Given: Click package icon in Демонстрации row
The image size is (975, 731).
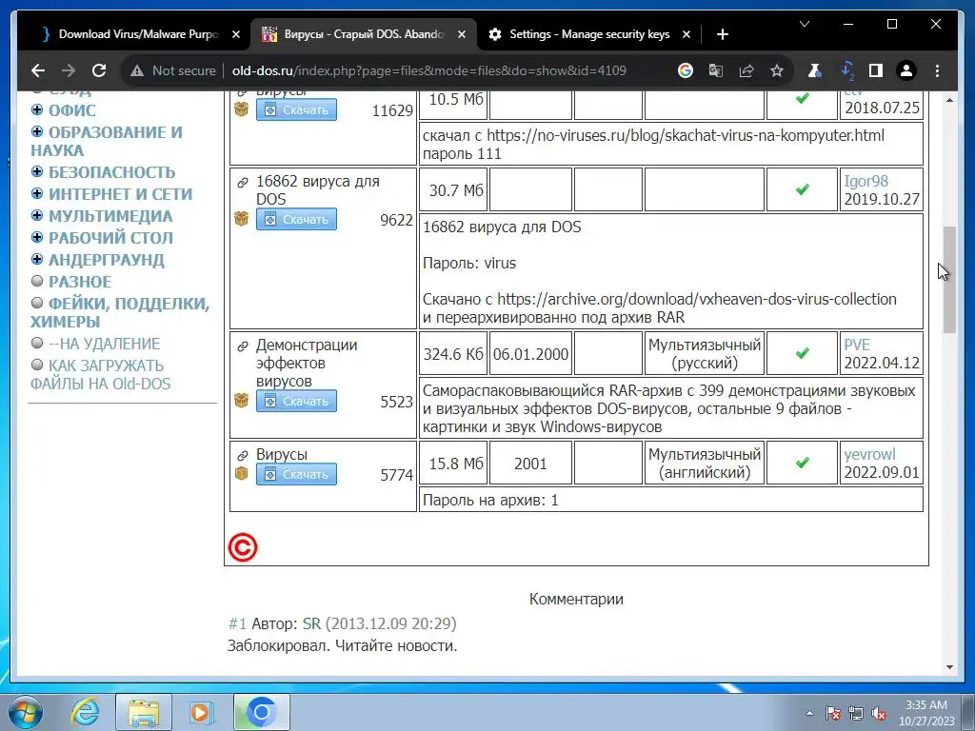Looking at the screenshot, I should coord(241,401).
